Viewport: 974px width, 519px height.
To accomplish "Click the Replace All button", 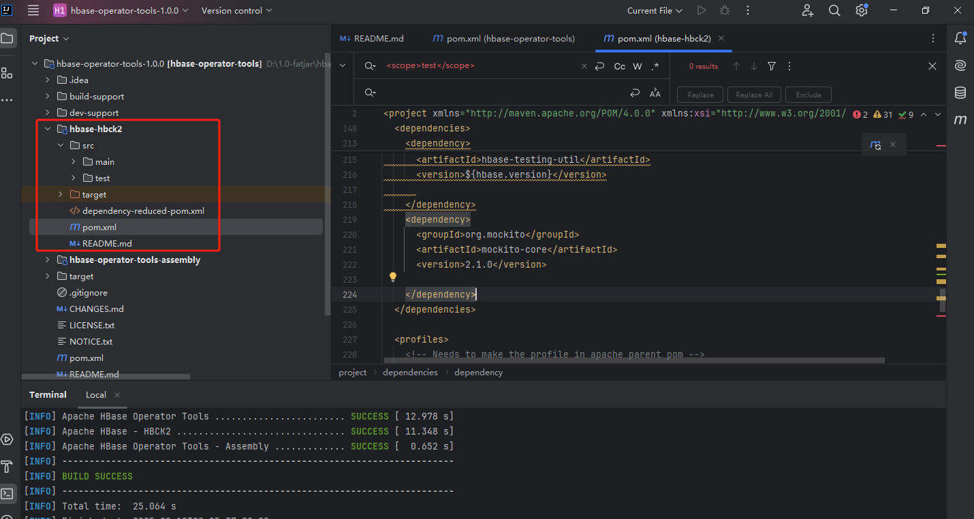I will 754,95.
